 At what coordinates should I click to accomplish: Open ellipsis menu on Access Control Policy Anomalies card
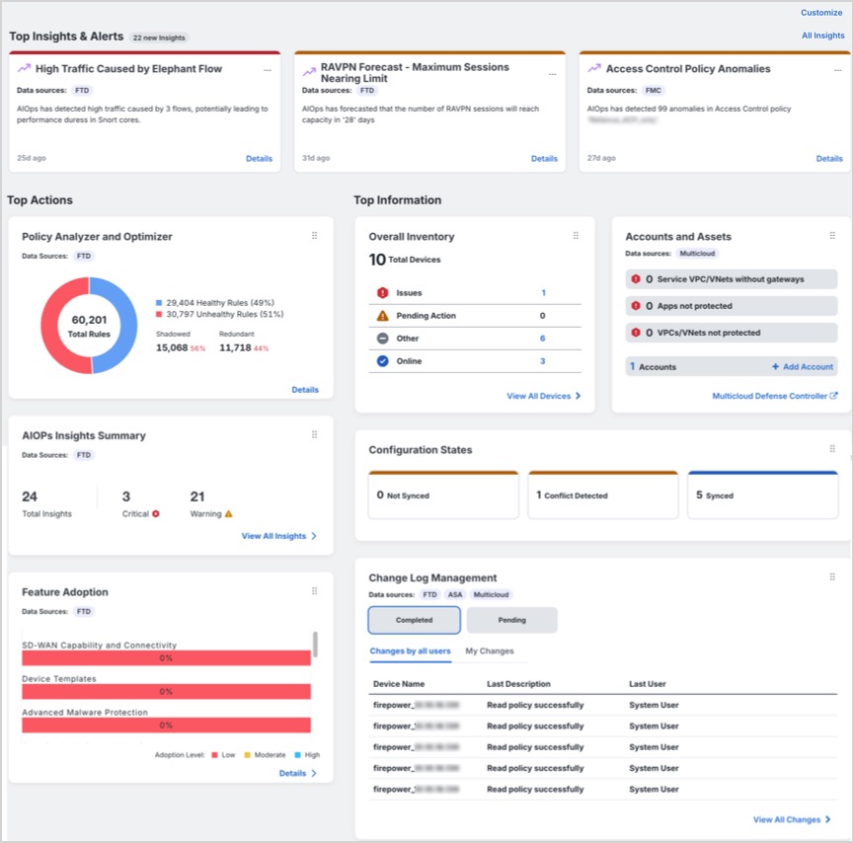pyautogui.click(x=836, y=70)
